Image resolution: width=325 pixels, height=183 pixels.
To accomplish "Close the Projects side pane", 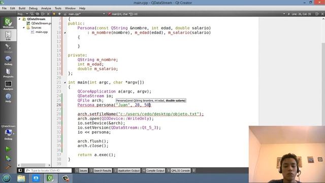I will pyautogui.click(x=48, y=14).
